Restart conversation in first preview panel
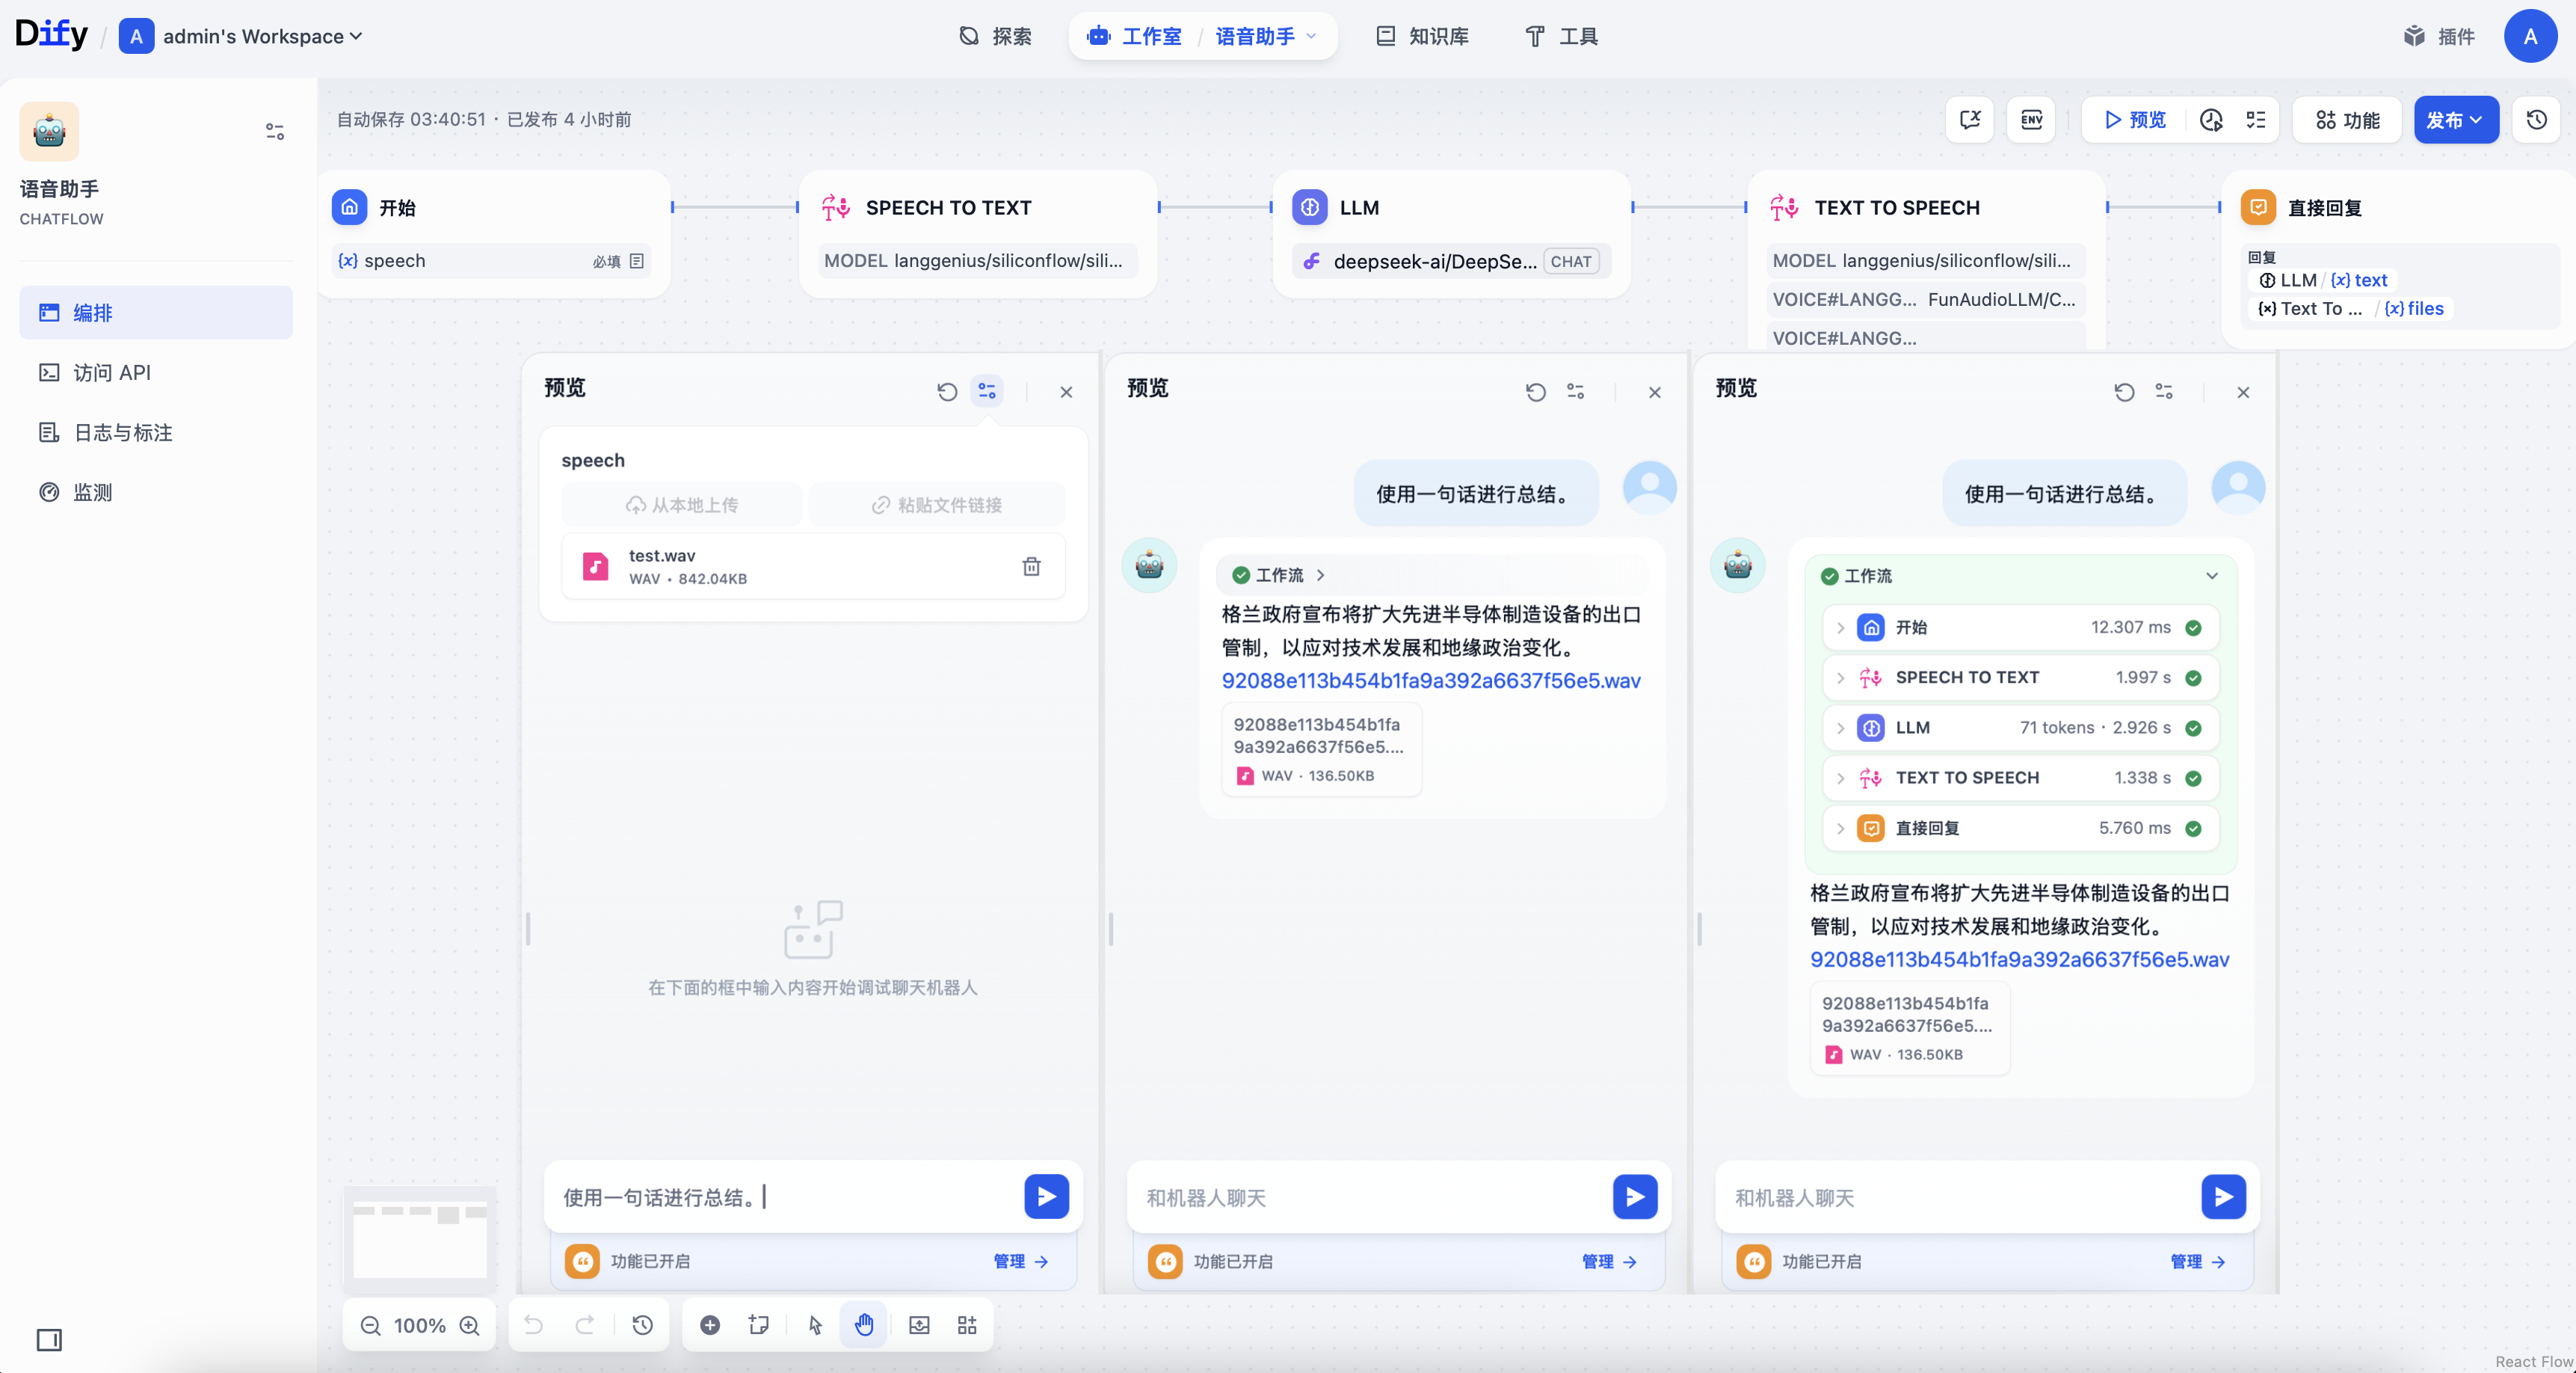The height and width of the screenshot is (1373, 2576). 947,391
